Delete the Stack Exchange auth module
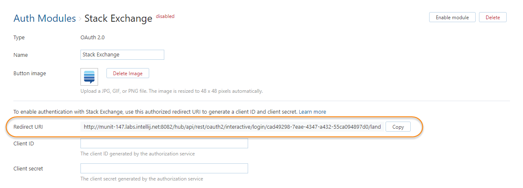Screen dimensions: 523x188 pos(492,17)
